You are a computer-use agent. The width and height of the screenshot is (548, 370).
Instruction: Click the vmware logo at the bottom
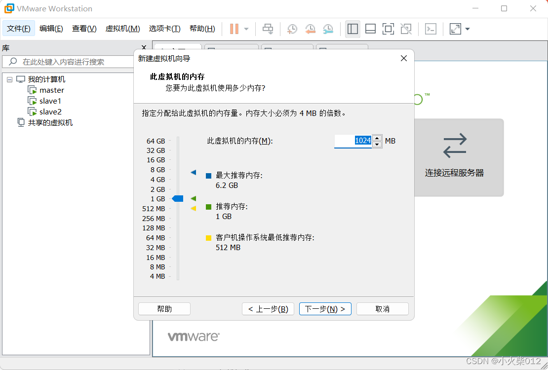pyautogui.click(x=194, y=336)
